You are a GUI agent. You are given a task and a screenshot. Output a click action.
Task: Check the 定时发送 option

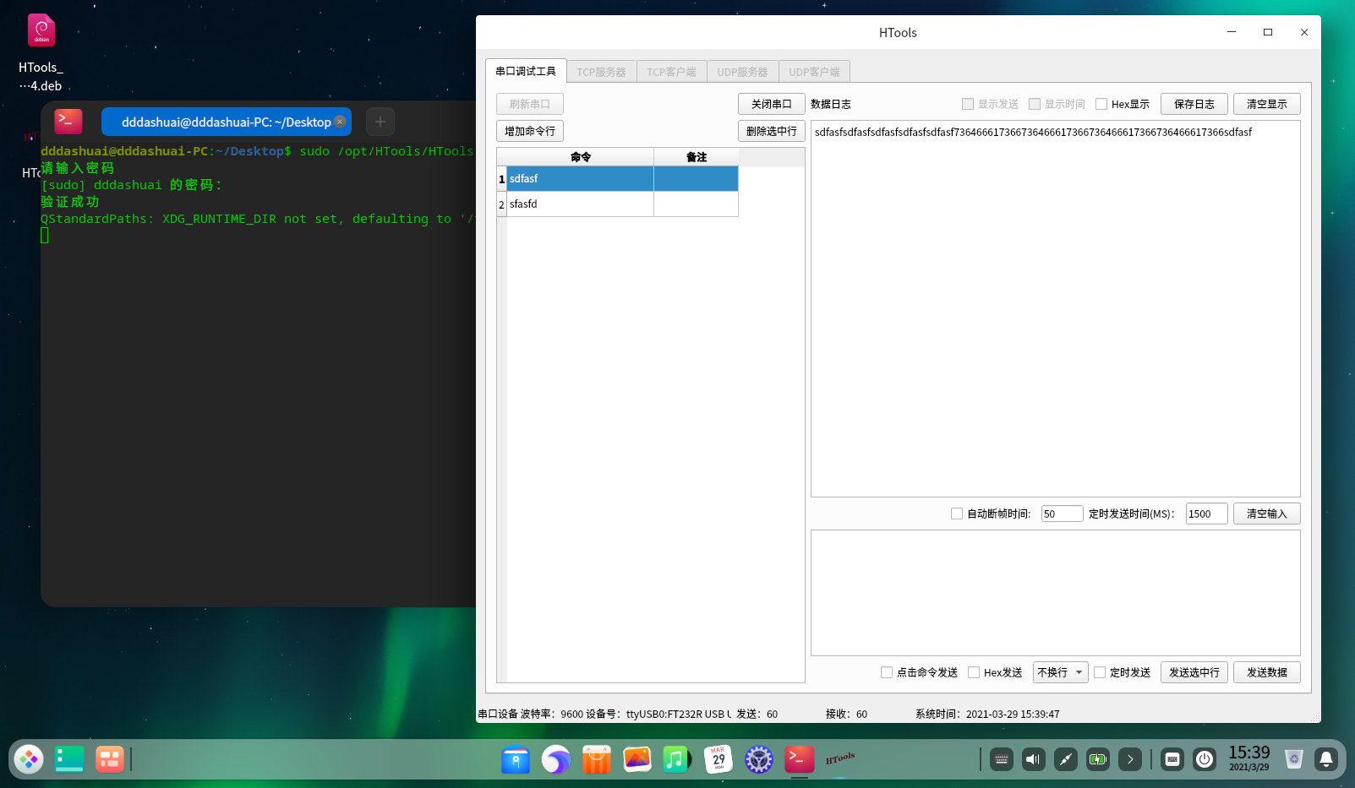1100,672
